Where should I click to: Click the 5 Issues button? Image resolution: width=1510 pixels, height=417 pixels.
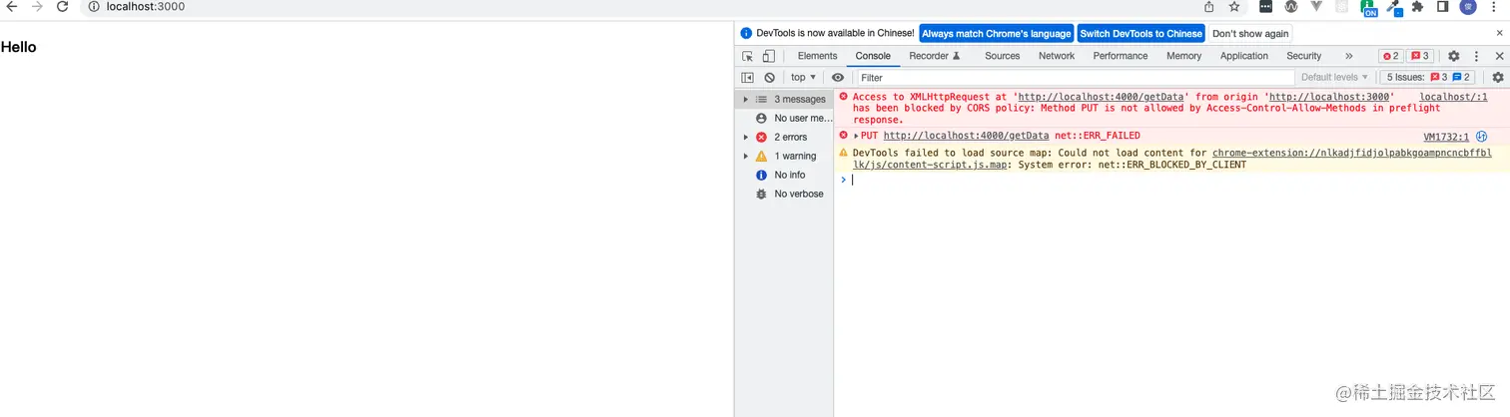pos(1429,77)
